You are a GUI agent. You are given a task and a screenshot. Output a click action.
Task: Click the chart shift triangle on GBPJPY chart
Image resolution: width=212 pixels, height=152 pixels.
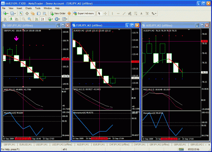click(x=50, y=30)
